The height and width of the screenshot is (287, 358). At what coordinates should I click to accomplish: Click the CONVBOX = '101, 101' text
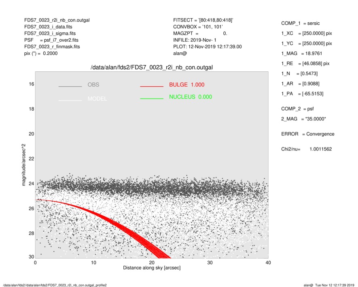pos(198,27)
